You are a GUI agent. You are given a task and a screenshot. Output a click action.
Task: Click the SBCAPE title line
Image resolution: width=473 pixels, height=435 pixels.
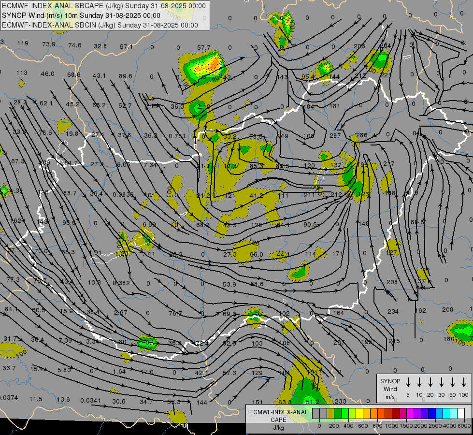coord(104,6)
